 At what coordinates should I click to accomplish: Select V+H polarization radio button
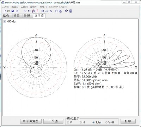pos(106,122)
